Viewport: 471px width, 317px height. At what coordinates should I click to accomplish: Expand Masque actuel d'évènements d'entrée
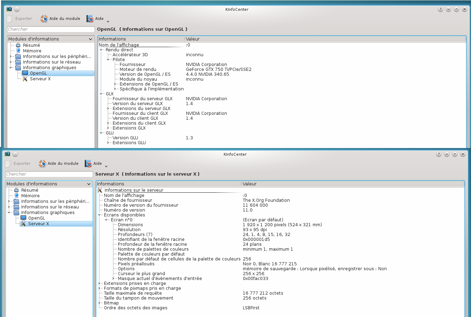113,279
